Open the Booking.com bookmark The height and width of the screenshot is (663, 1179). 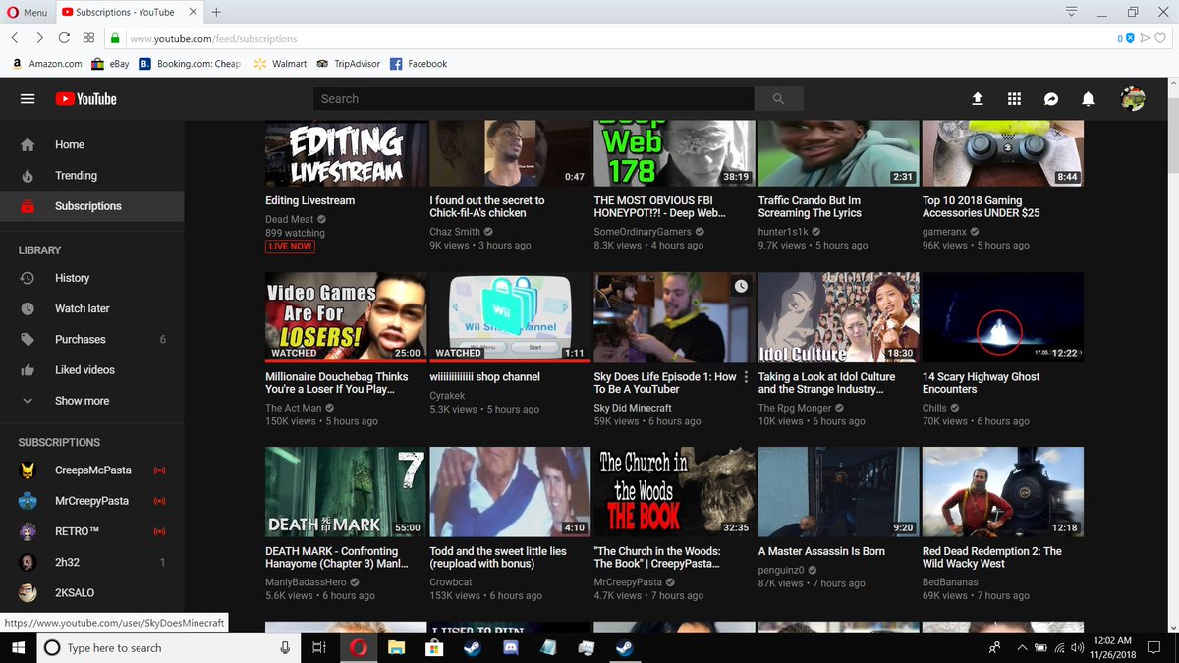pos(190,64)
